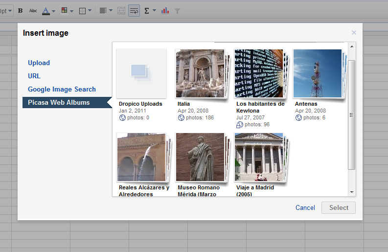Viewport: 388px width, 252px height.
Task: Click the album list scrollbar thumb
Action: point(352,115)
